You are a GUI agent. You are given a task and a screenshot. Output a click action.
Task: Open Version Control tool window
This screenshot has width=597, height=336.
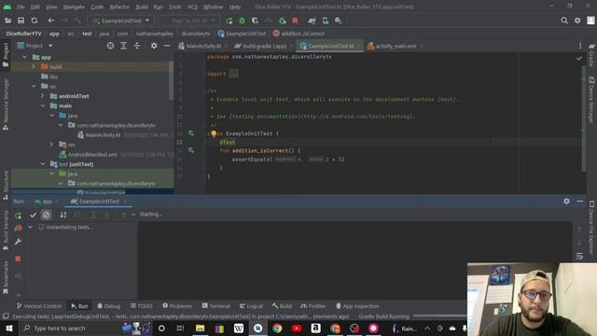(x=39, y=306)
